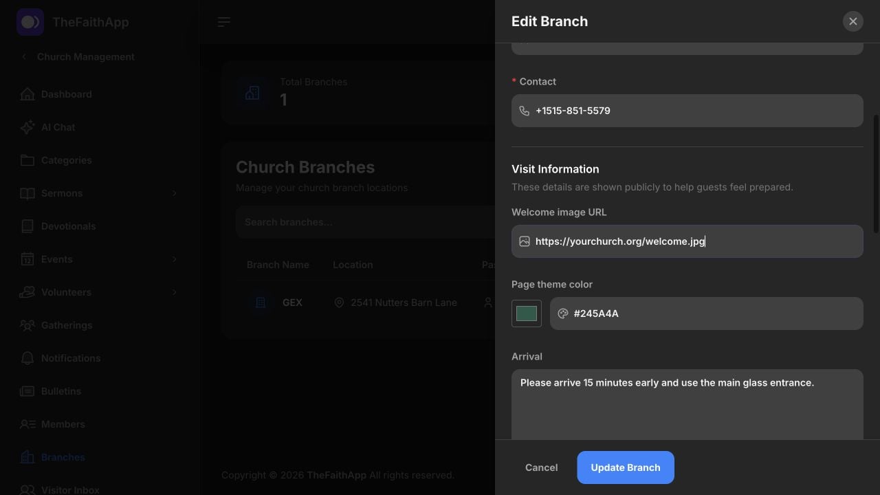Click the Visit Information heading
This screenshot has width=880, height=495.
tap(555, 169)
